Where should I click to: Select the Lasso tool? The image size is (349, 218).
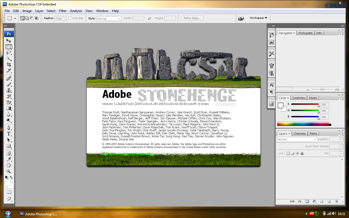pos(9,53)
